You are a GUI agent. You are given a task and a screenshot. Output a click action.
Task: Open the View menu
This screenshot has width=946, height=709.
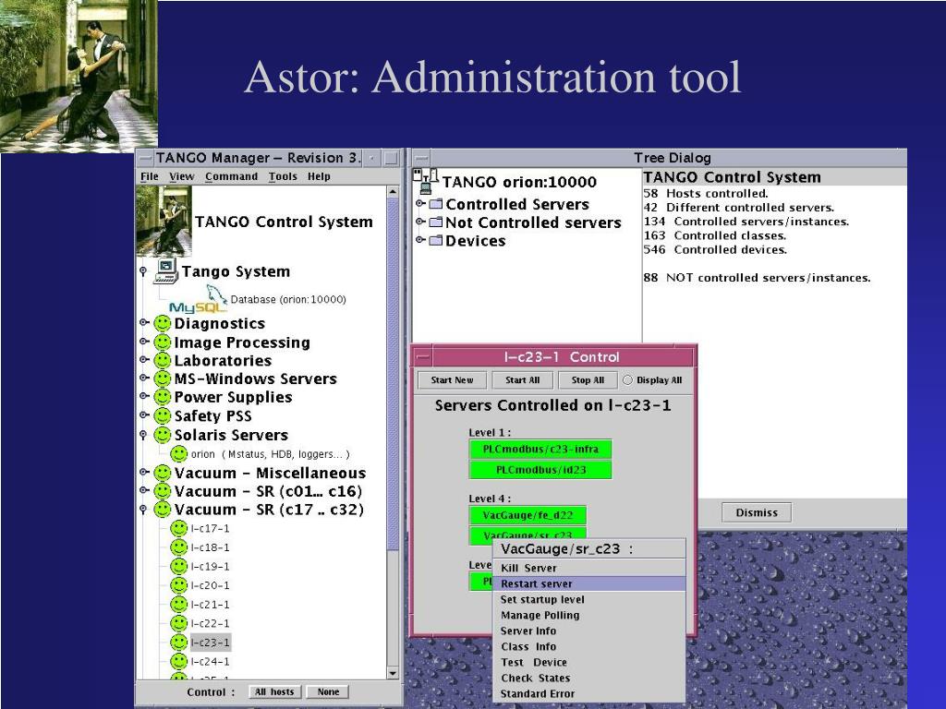click(x=182, y=176)
